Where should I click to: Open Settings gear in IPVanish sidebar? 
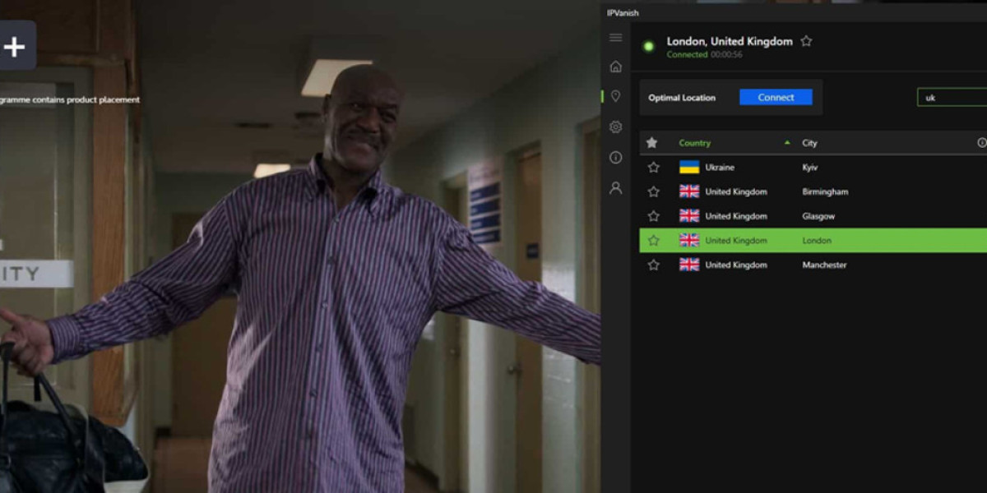(615, 127)
